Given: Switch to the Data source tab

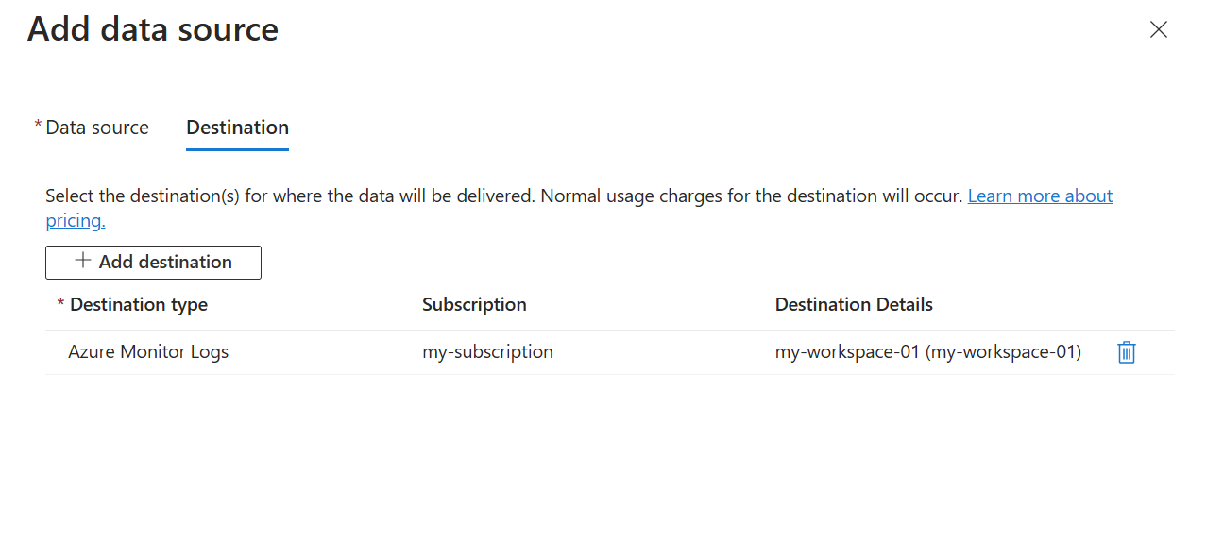Looking at the screenshot, I should coord(97,128).
